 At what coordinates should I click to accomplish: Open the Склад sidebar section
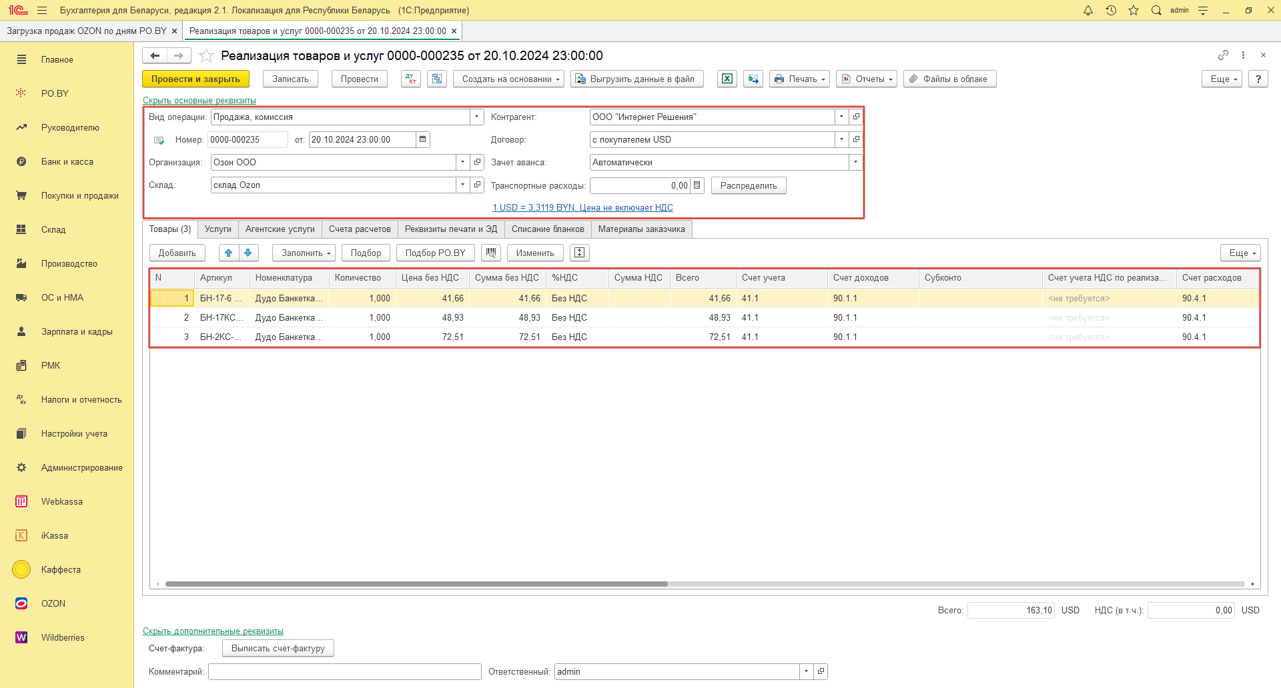53,230
